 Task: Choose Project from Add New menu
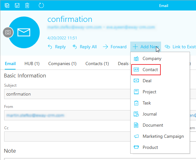click(160, 92)
